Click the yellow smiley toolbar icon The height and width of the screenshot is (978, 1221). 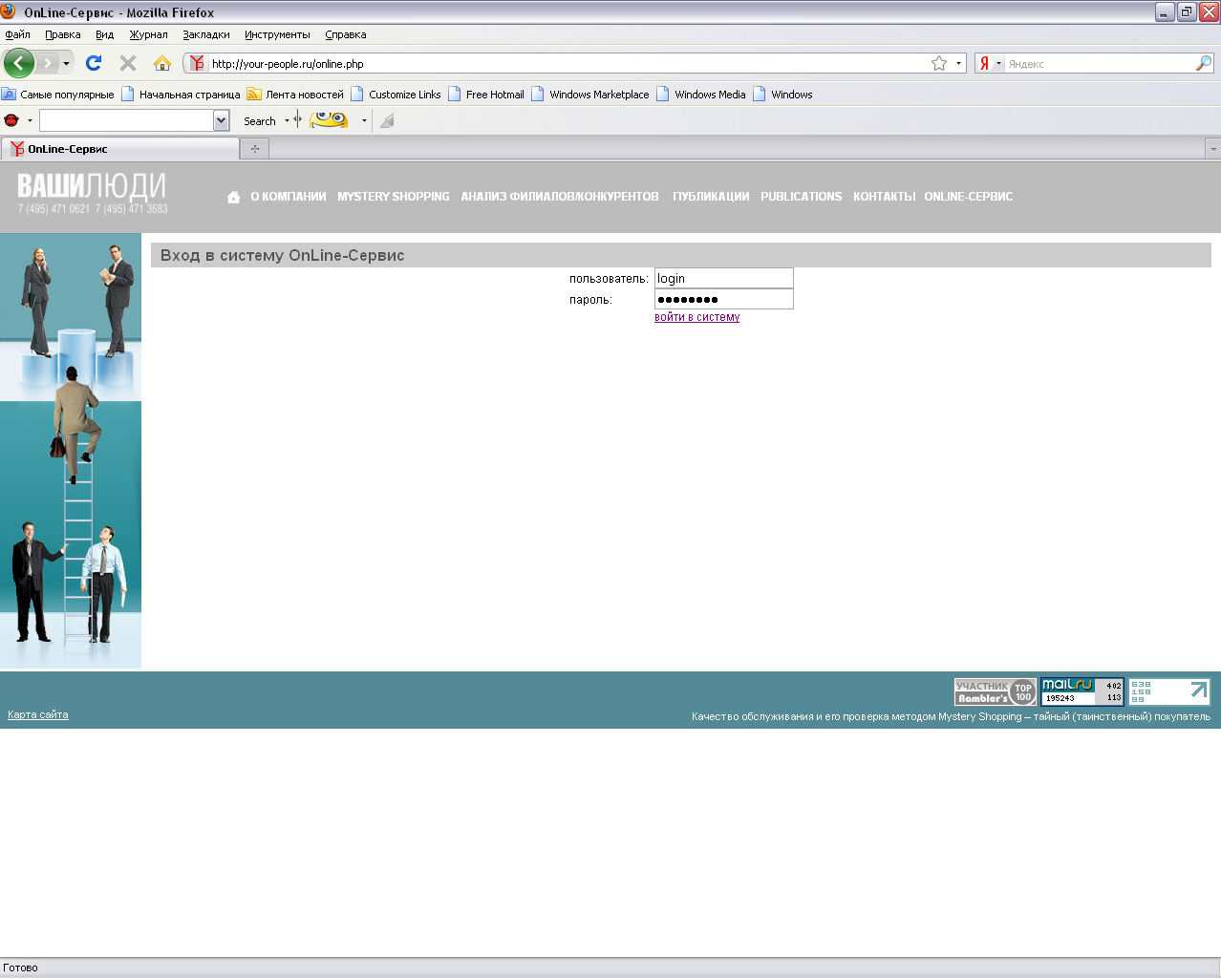point(329,120)
